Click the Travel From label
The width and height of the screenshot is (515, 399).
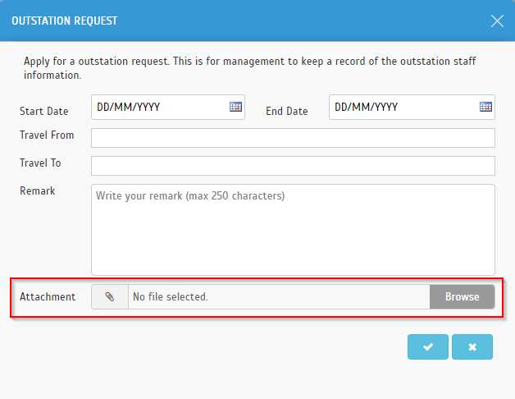[47, 135]
